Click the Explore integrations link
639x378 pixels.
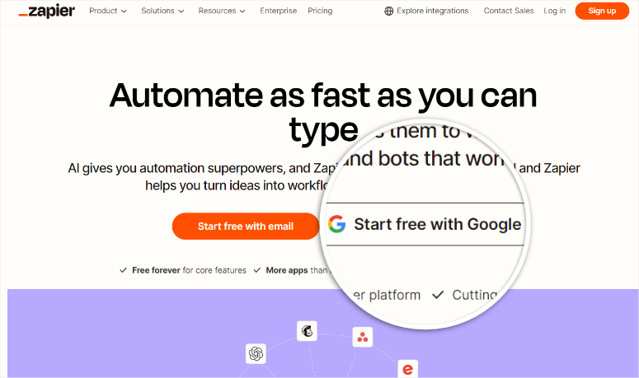coord(426,11)
